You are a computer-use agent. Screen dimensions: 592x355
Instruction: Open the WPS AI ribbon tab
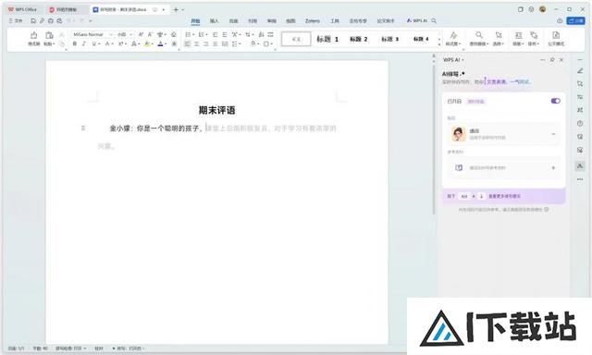tap(417, 20)
